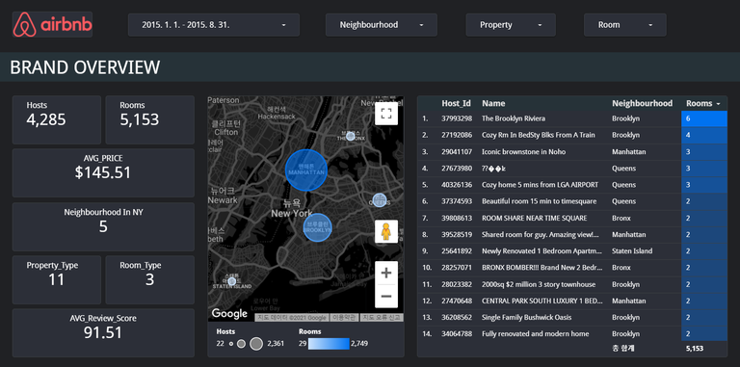740x367 pixels.
Task: Zoom in on the map
Action: [x=386, y=274]
